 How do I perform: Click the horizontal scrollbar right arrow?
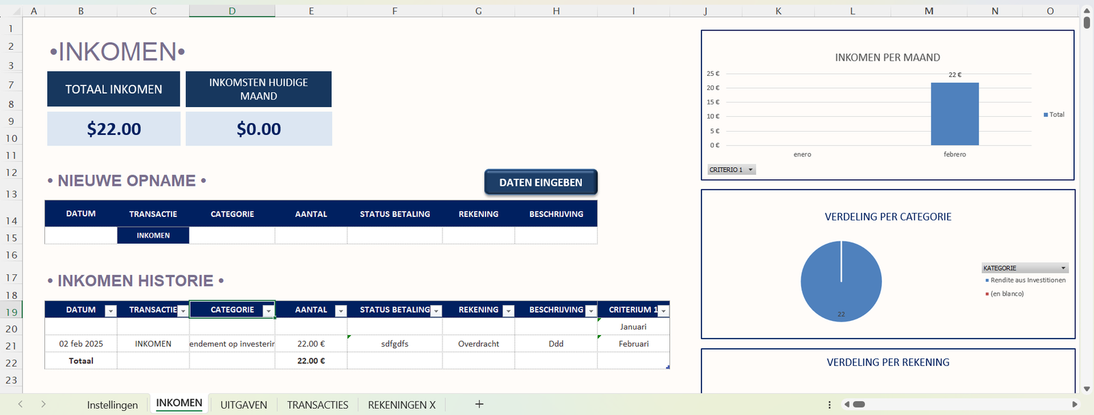pos(1074,405)
